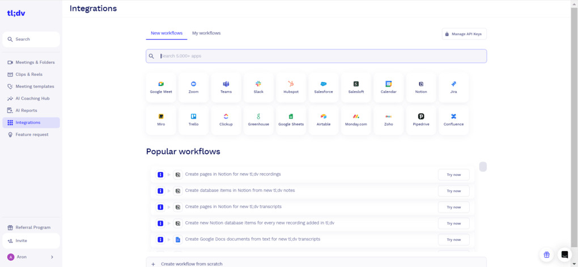Open the Notion integration tile

421,88
